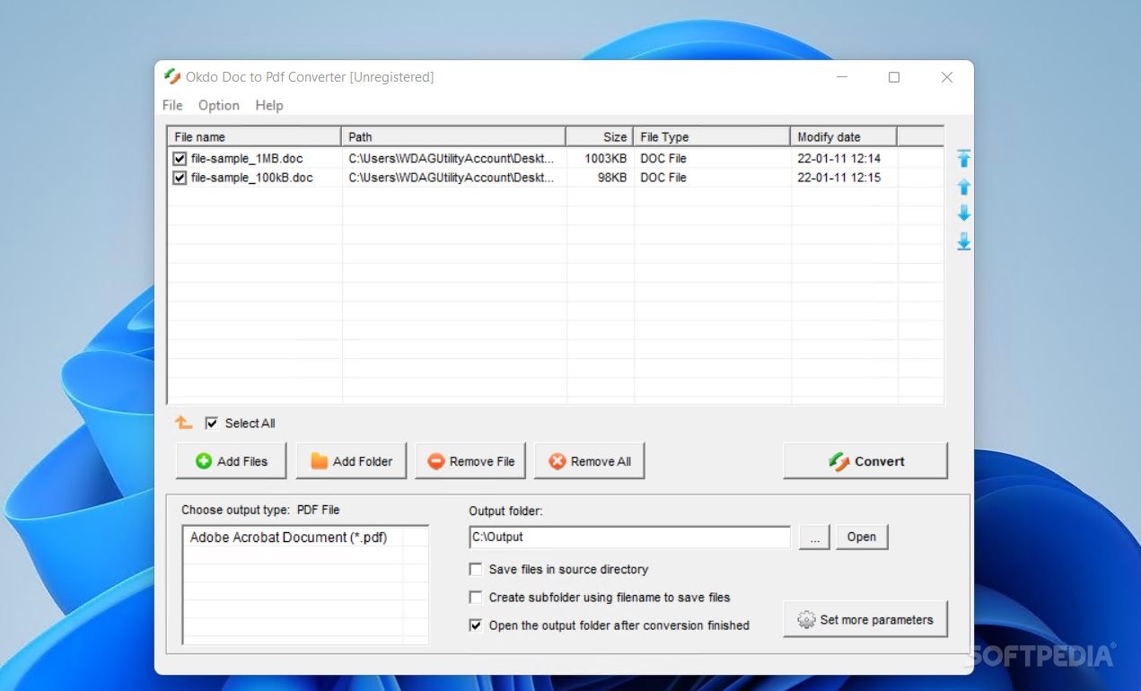Select the file-sample_100kB.doc file name
1141x691 pixels.
pyautogui.click(x=252, y=178)
